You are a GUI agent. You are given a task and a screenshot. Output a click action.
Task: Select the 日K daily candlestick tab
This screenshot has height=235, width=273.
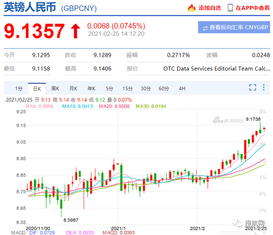pos(37,89)
